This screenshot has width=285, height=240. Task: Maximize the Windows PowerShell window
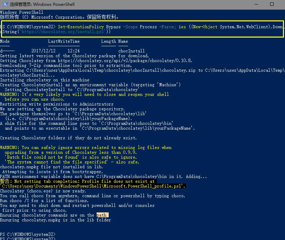[272, 4]
